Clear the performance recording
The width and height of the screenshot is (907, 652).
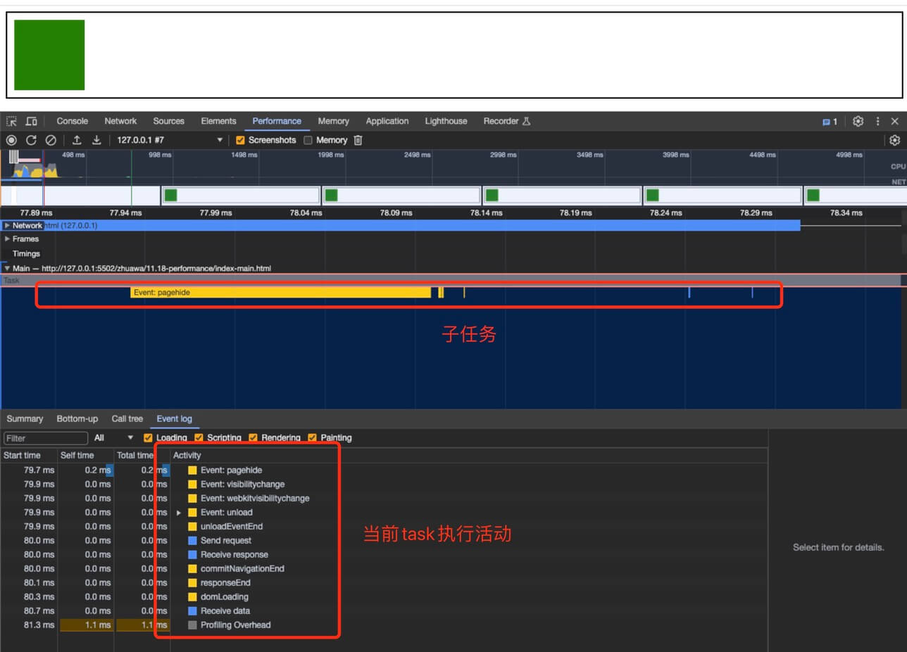click(51, 140)
